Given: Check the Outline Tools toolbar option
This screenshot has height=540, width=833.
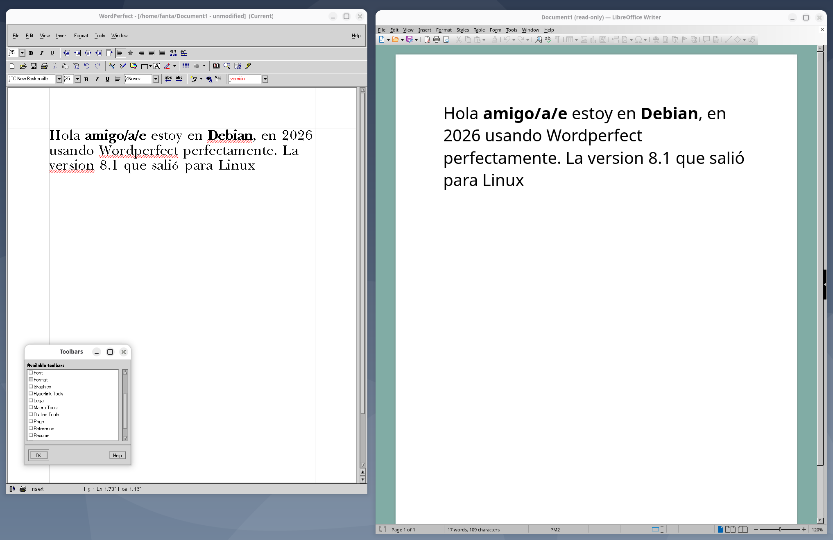Looking at the screenshot, I should coord(31,414).
